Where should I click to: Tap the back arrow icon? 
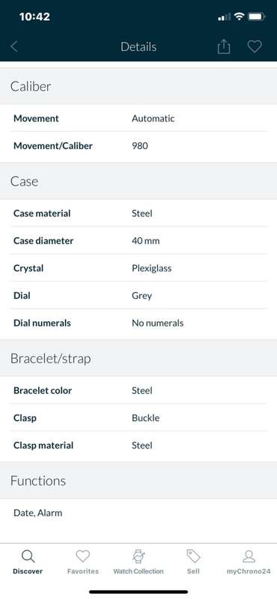[14, 46]
